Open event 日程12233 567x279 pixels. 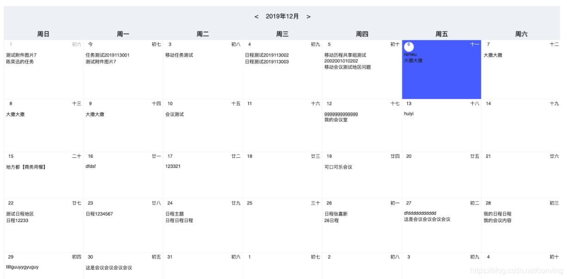tap(17, 221)
